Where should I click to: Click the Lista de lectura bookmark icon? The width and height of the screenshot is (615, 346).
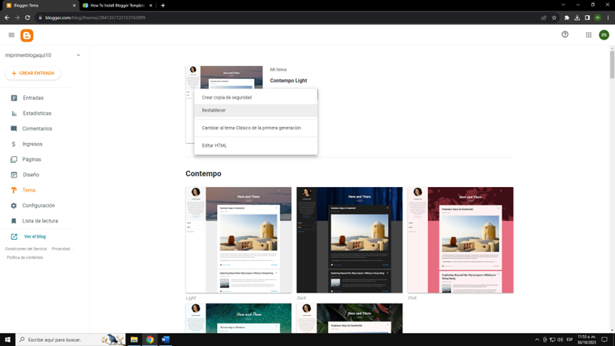[14, 221]
